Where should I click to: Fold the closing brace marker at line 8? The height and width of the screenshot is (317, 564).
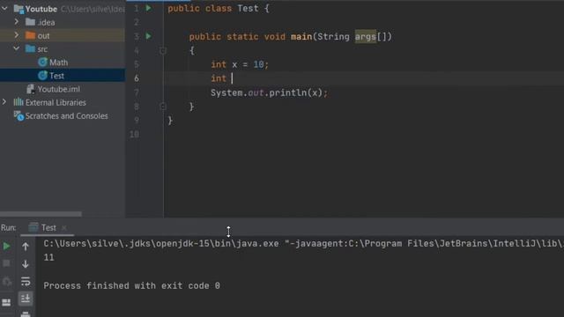click(x=162, y=107)
